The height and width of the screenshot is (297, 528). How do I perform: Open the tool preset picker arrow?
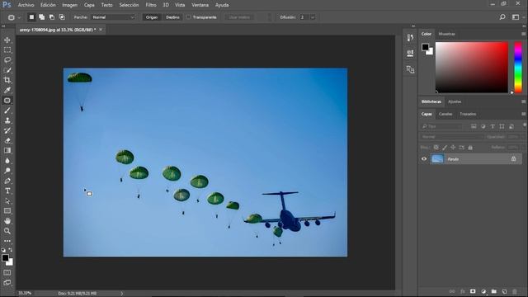(x=20, y=17)
